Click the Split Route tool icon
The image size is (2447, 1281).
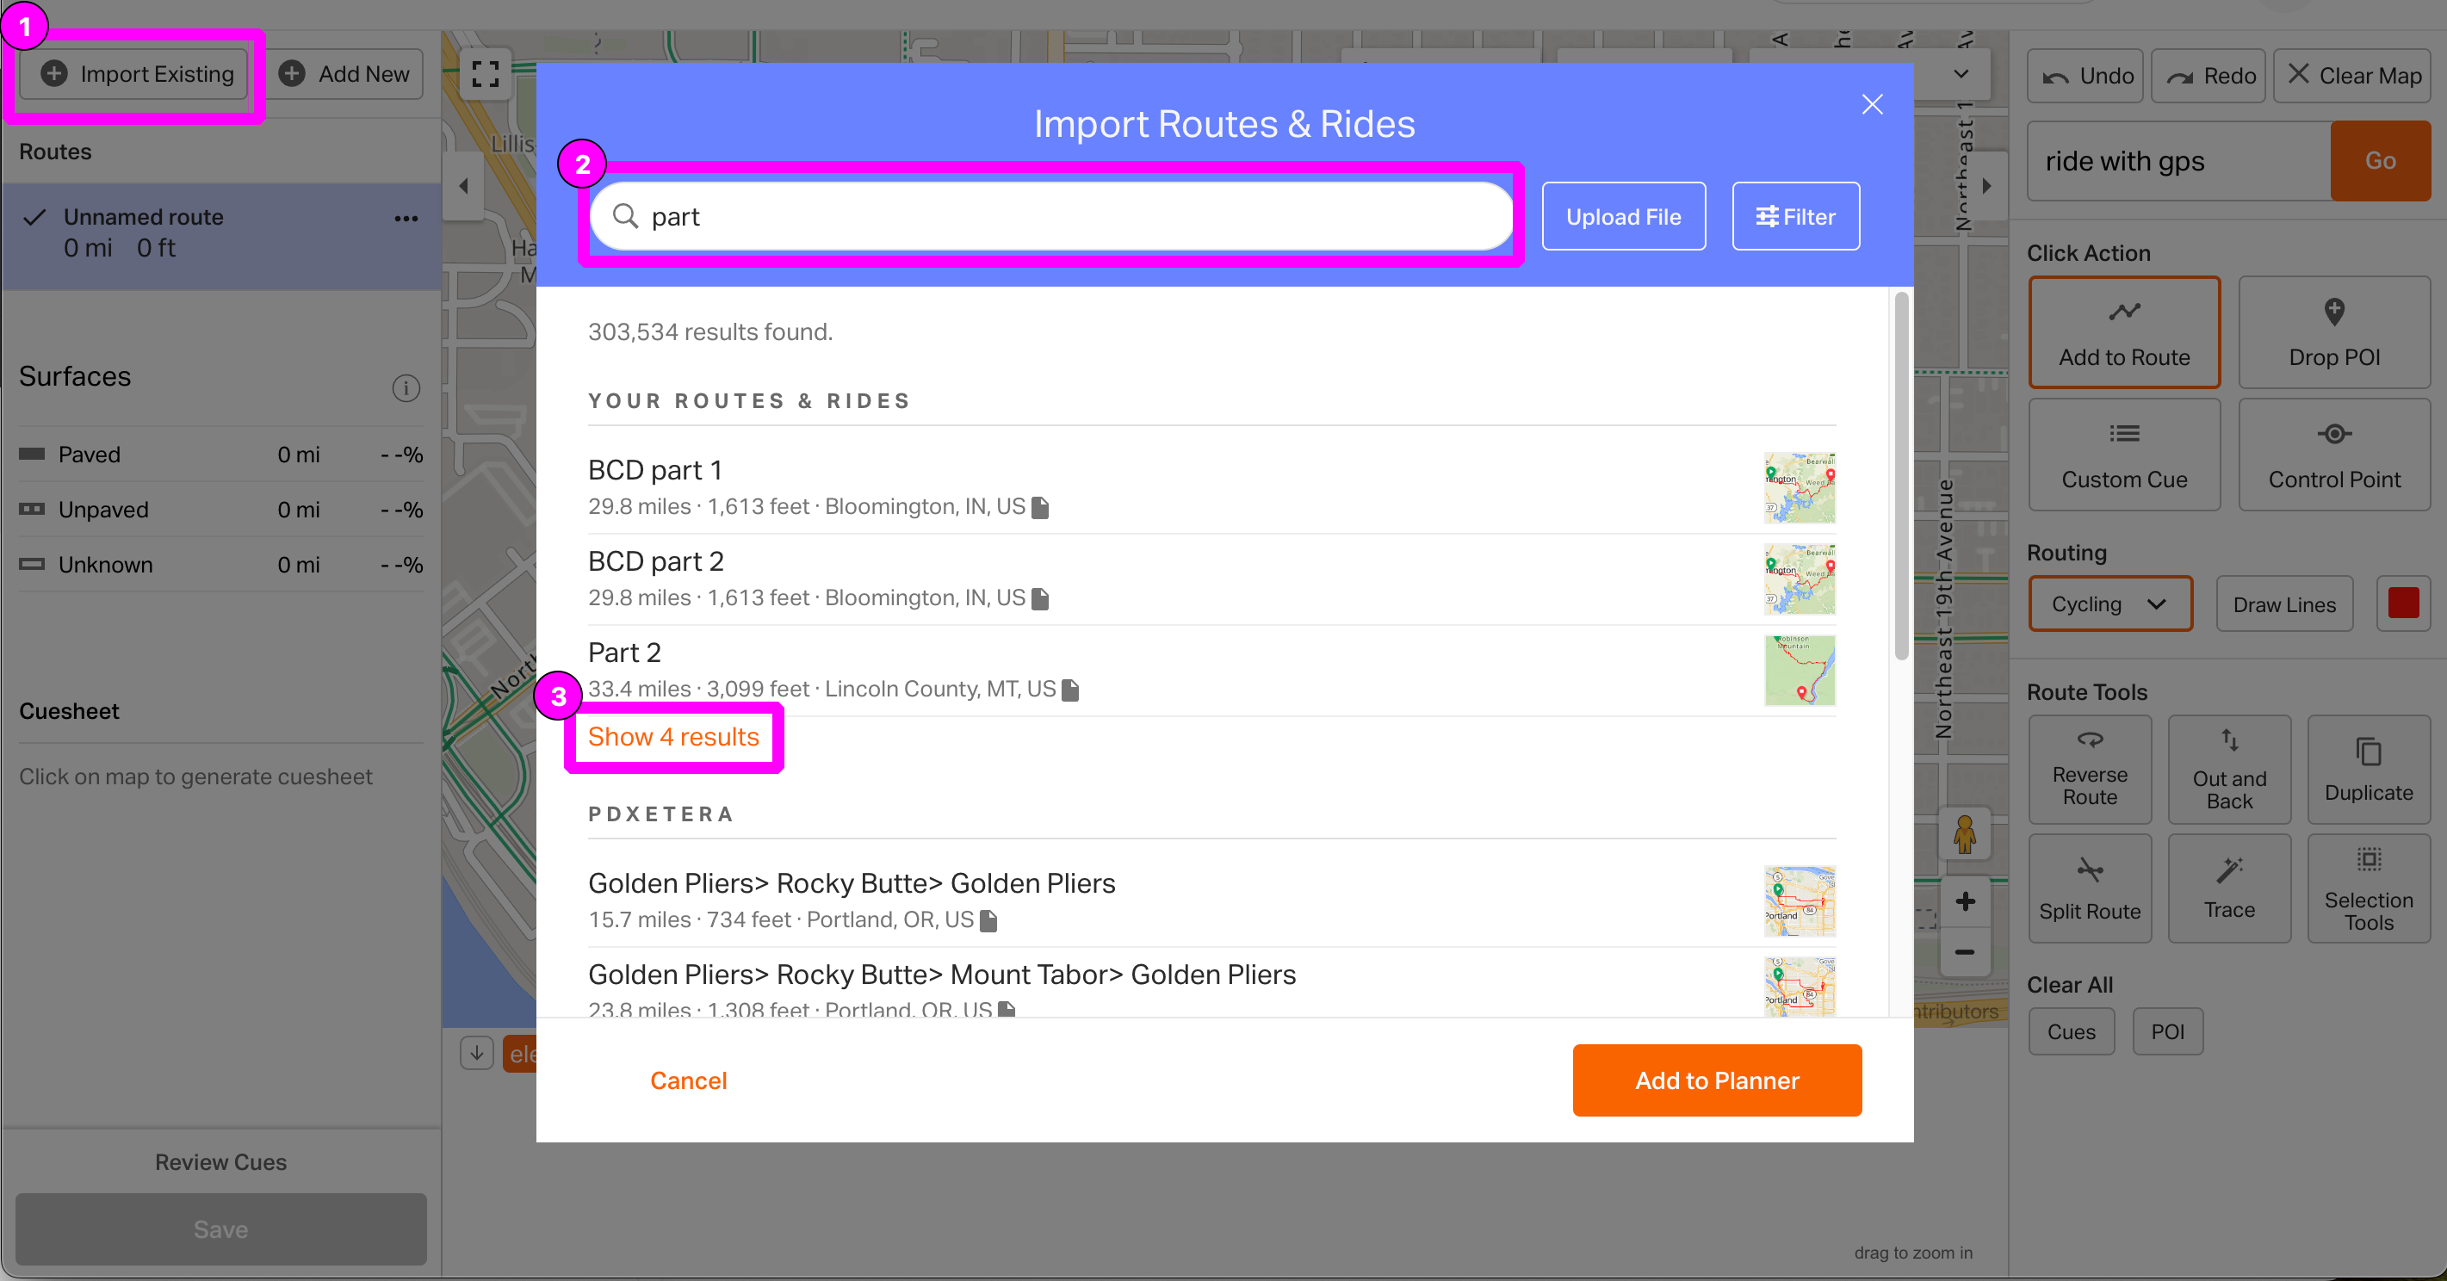point(2089,870)
